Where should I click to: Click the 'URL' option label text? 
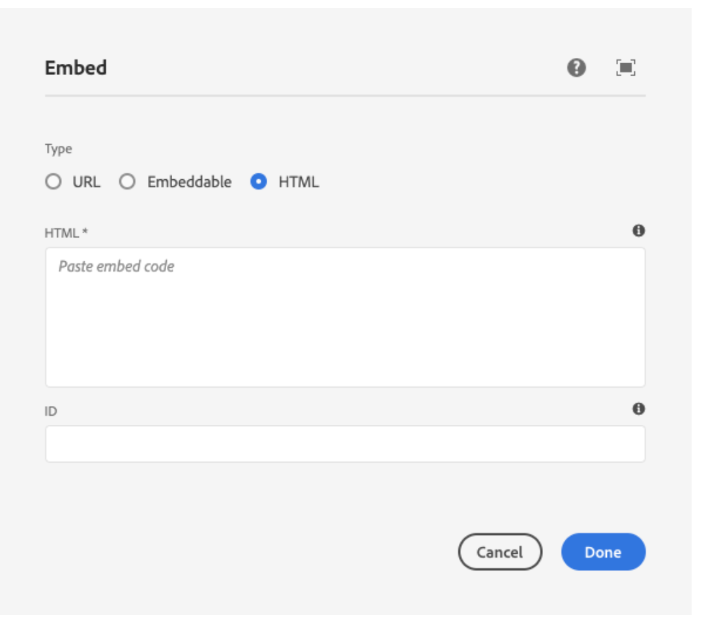click(x=87, y=182)
